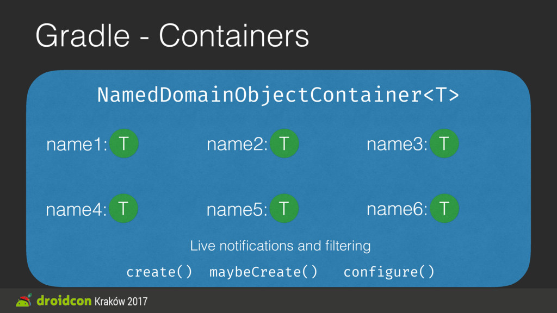The image size is (557, 313).
Task: Select the create() method text
Action: tap(159, 272)
